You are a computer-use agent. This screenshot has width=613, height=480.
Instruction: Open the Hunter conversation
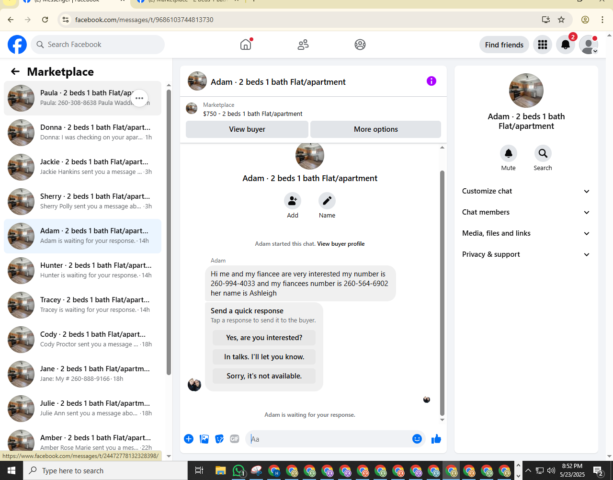(82, 271)
